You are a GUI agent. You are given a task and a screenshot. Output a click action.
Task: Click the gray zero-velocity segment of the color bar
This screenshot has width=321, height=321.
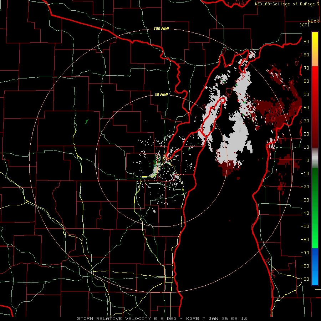click(x=315, y=158)
